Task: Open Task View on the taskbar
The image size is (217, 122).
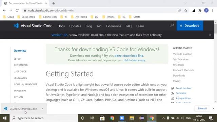Action: click(x=92, y=118)
